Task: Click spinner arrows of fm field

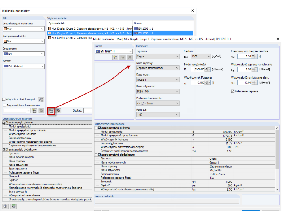Action: (253, 69)
